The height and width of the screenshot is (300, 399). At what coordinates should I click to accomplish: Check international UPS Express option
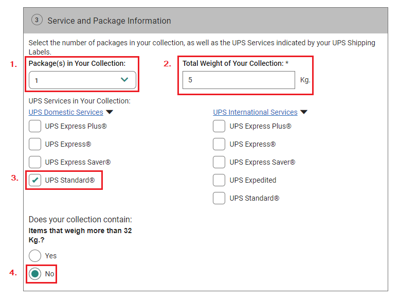click(219, 144)
